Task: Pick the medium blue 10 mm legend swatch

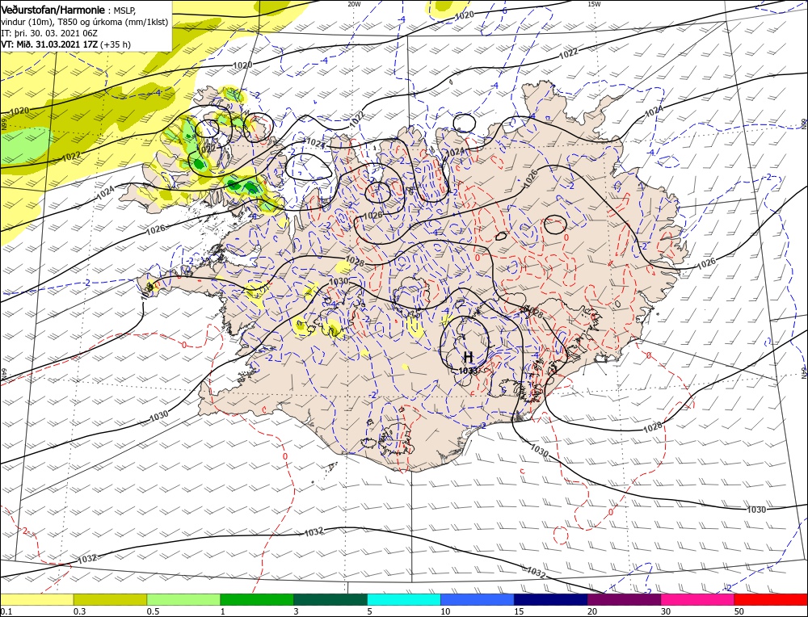Action: 478,599
